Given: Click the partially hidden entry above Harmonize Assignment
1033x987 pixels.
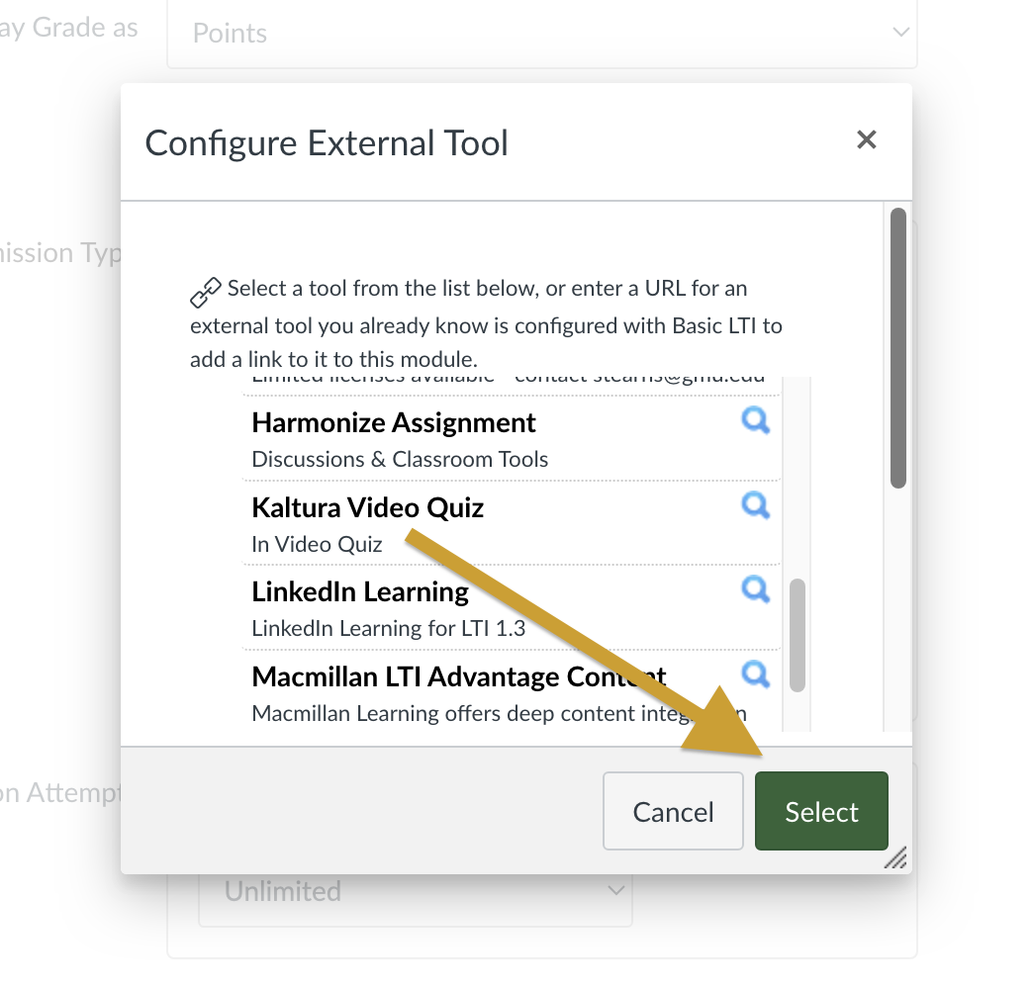Looking at the screenshot, I should 495,382.
